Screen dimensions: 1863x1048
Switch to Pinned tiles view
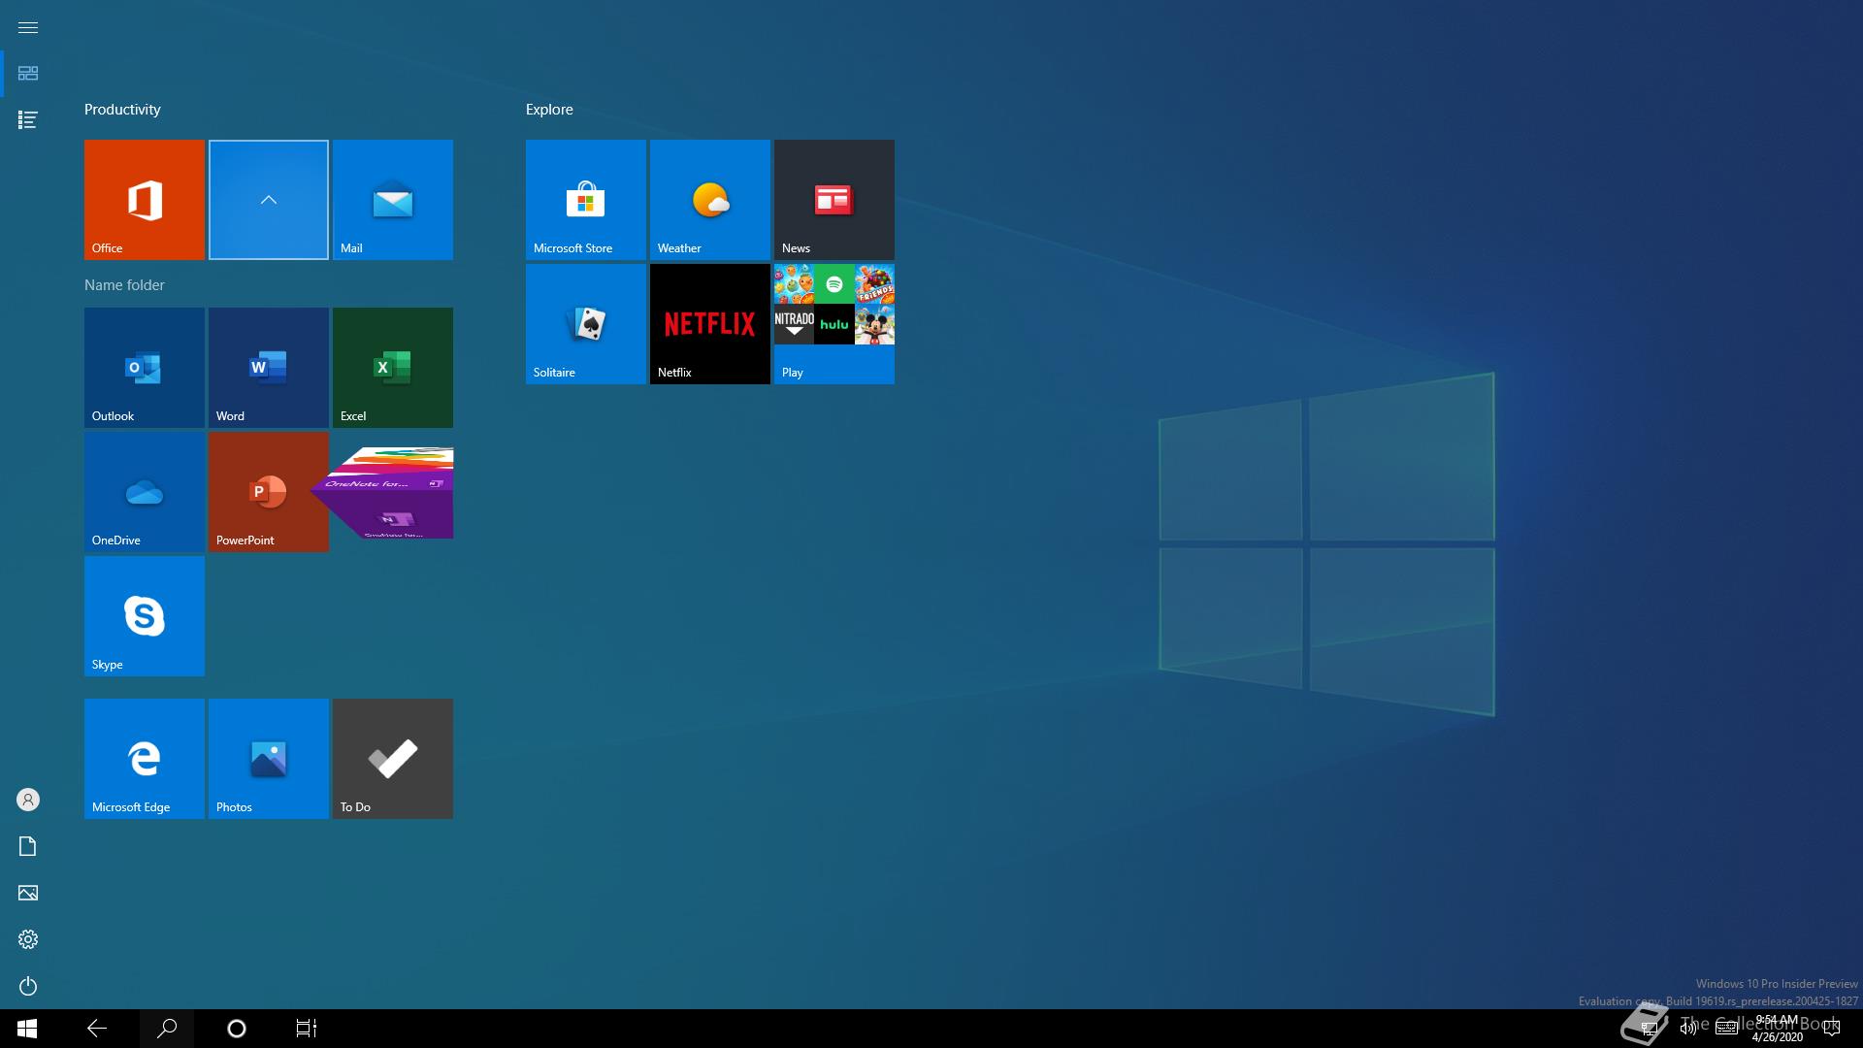28,74
